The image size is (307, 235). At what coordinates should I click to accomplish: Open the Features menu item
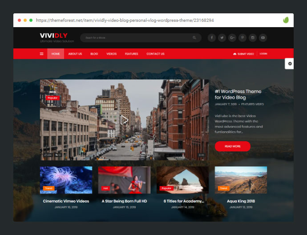(132, 54)
